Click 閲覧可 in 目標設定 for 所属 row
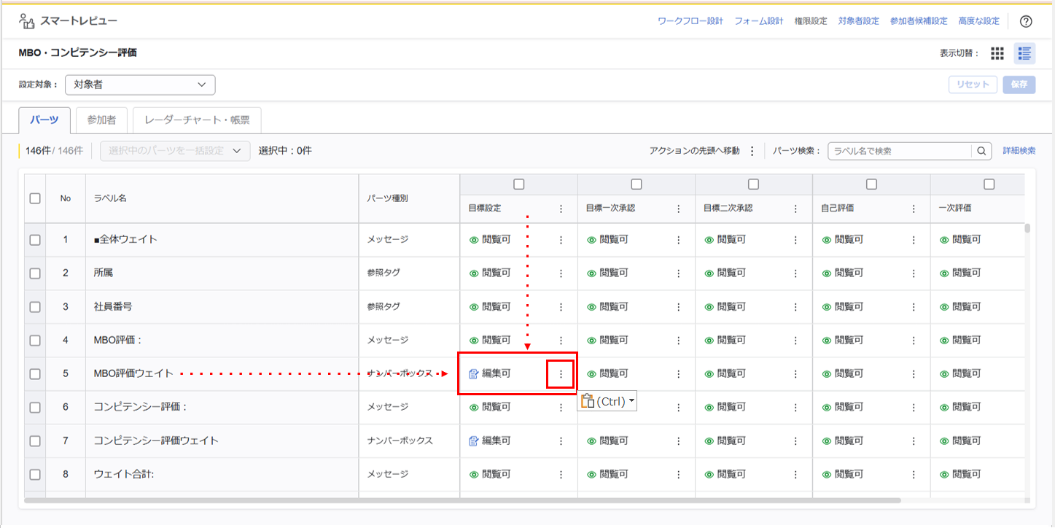The image size is (1055, 528). pyautogui.click(x=496, y=273)
